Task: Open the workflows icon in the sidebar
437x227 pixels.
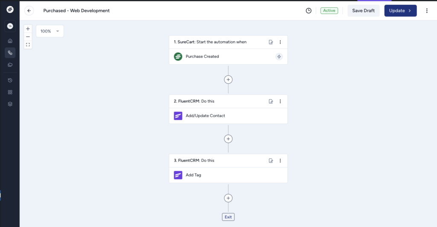Action: tap(10, 52)
